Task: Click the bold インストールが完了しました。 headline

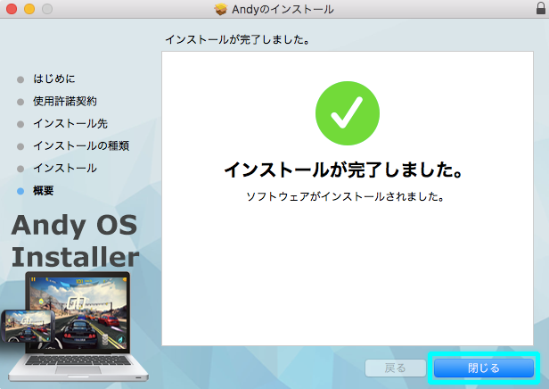Action: [344, 170]
